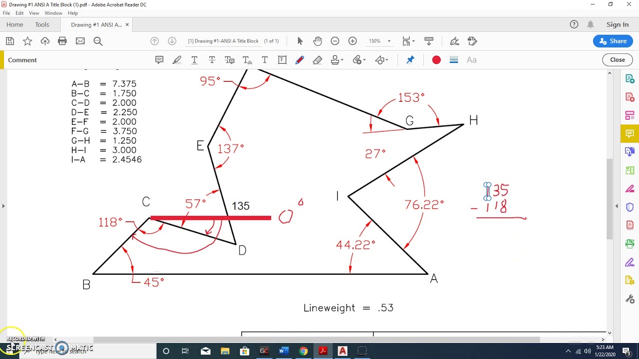The width and height of the screenshot is (639, 359).
Task: Select the strikethrough text tool
Action: pos(212,60)
